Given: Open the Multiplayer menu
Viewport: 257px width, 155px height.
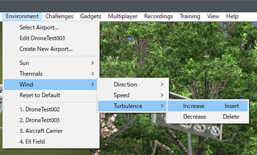Looking at the screenshot, I should (122, 16).
